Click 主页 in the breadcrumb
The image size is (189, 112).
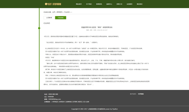click(54, 12)
